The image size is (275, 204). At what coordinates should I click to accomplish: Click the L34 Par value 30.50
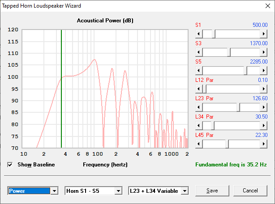coord(262,117)
